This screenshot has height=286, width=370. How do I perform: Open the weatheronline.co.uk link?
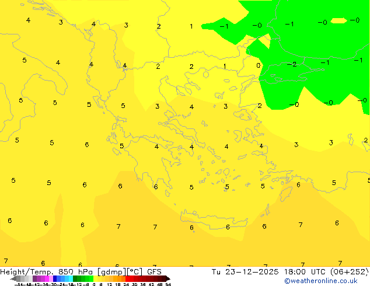pyautogui.click(x=321, y=281)
